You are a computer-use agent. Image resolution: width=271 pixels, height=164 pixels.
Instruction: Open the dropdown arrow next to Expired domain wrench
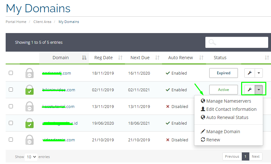259,73
